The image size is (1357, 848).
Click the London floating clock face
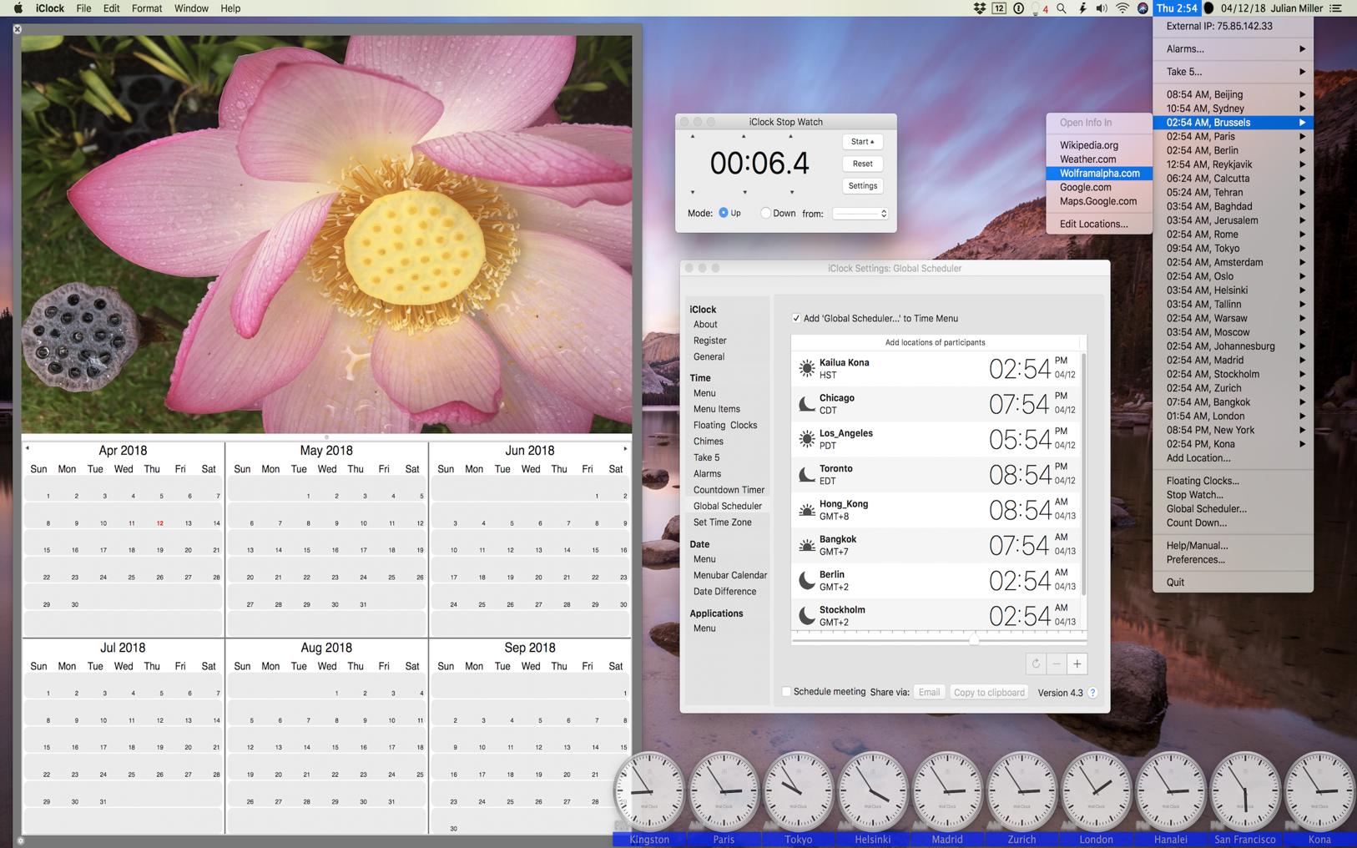tap(1096, 790)
